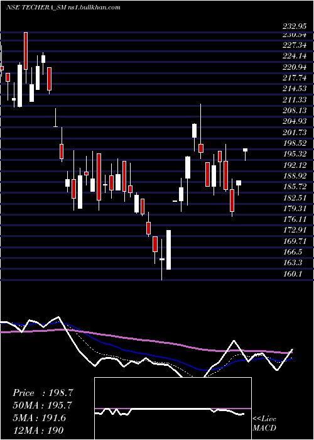The width and height of the screenshot is (314, 440).
Task: Select the 232.95 price axis label
Action: coord(295,27)
